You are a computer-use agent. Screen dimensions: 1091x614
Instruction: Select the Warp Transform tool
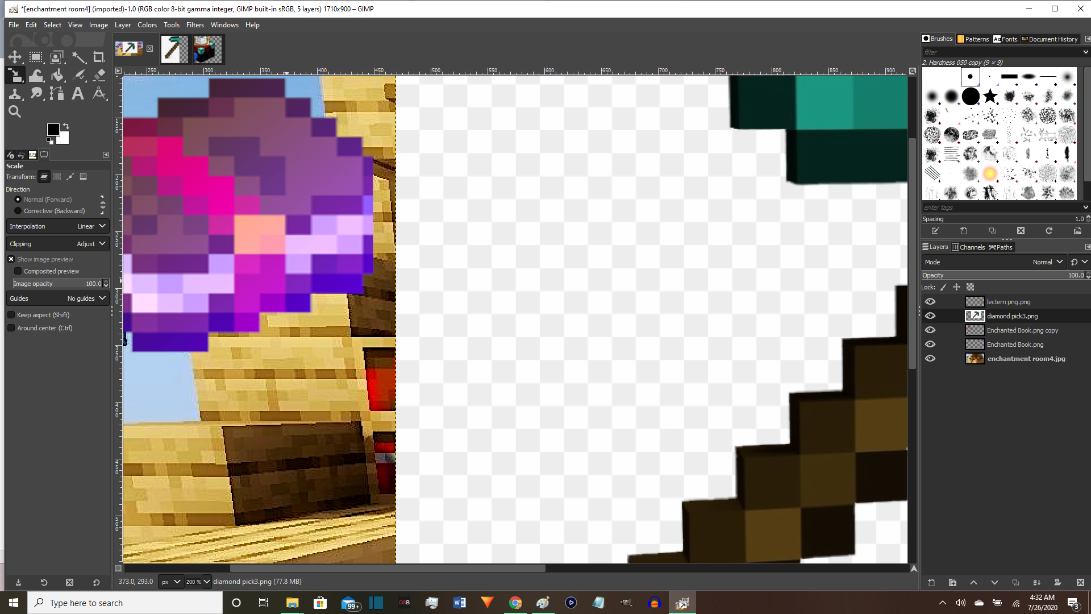(36, 75)
